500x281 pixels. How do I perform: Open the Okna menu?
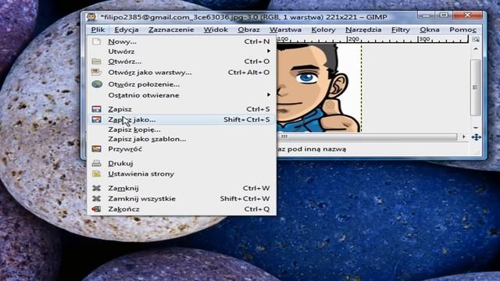(x=430, y=30)
